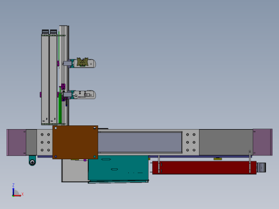This screenshot has height=209, width=279.
Task: Select the large dark gray block on right
Action: pyautogui.click(x=226, y=143)
